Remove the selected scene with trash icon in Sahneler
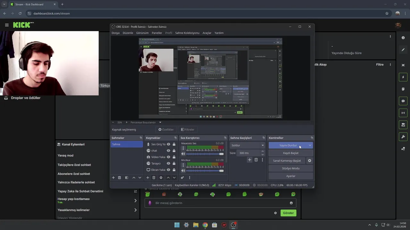Viewport: 410px width, 230px height. tap(119, 178)
